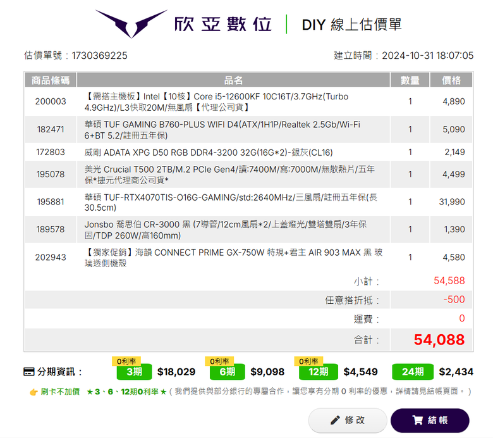Click the 0利率 tag above 3期
This screenshot has height=438, width=493.
pos(126,361)
